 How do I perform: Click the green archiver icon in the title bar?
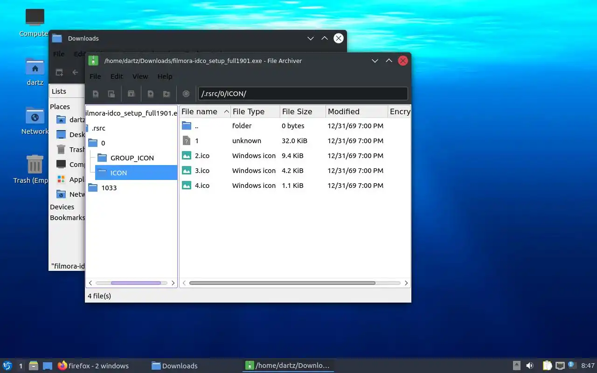point(94,61)
